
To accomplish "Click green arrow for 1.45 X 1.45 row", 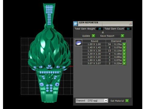I will point(124,48).
